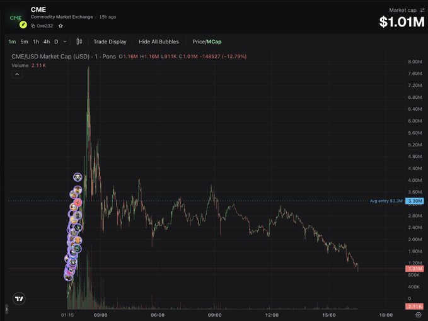Open the CME token logo

16,18
